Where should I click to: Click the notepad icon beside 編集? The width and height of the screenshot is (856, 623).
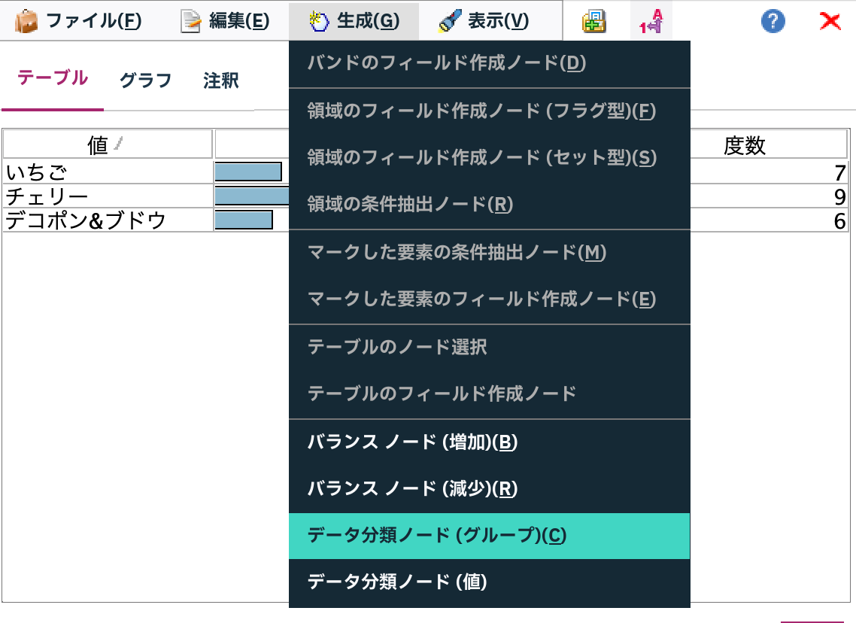(x=190, y=20)
